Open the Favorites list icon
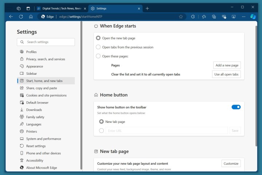The image size is (262, 175). [x=204, y=16]
